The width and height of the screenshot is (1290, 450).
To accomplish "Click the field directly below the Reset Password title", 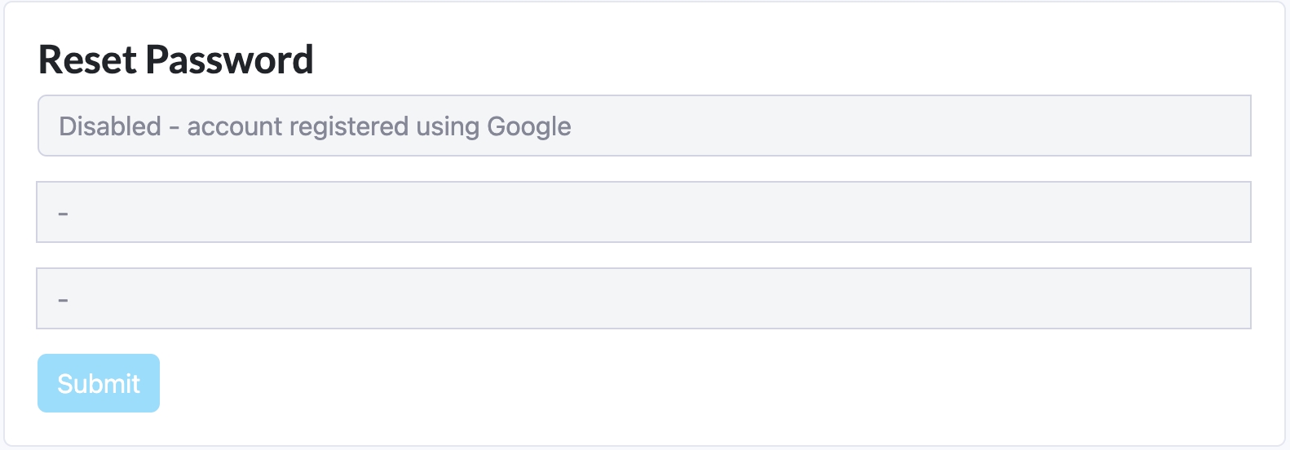I will [644, 126].
